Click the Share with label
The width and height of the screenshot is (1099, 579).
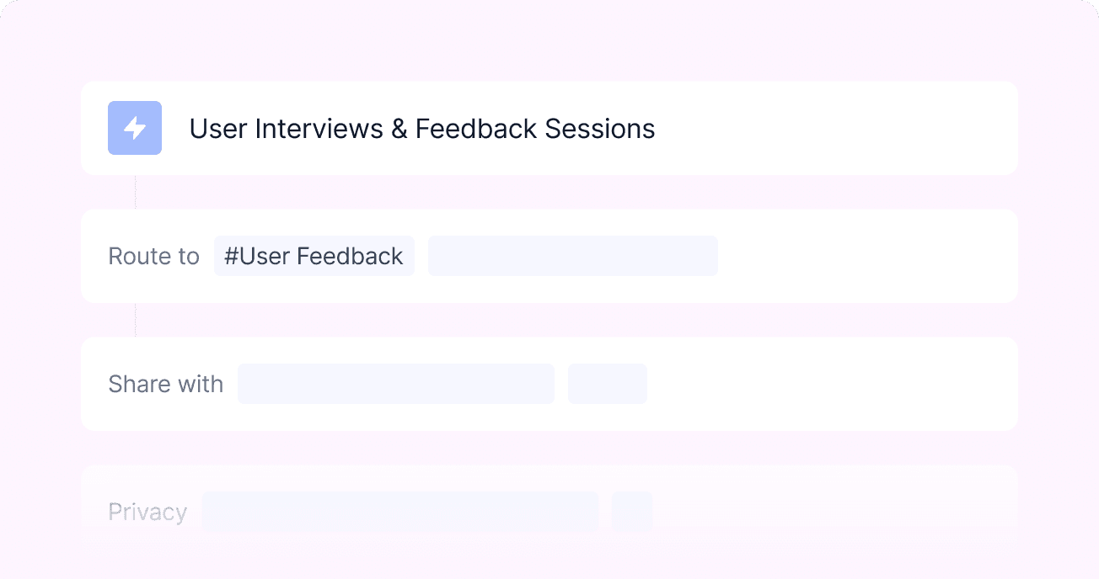(x=165, y=385)
